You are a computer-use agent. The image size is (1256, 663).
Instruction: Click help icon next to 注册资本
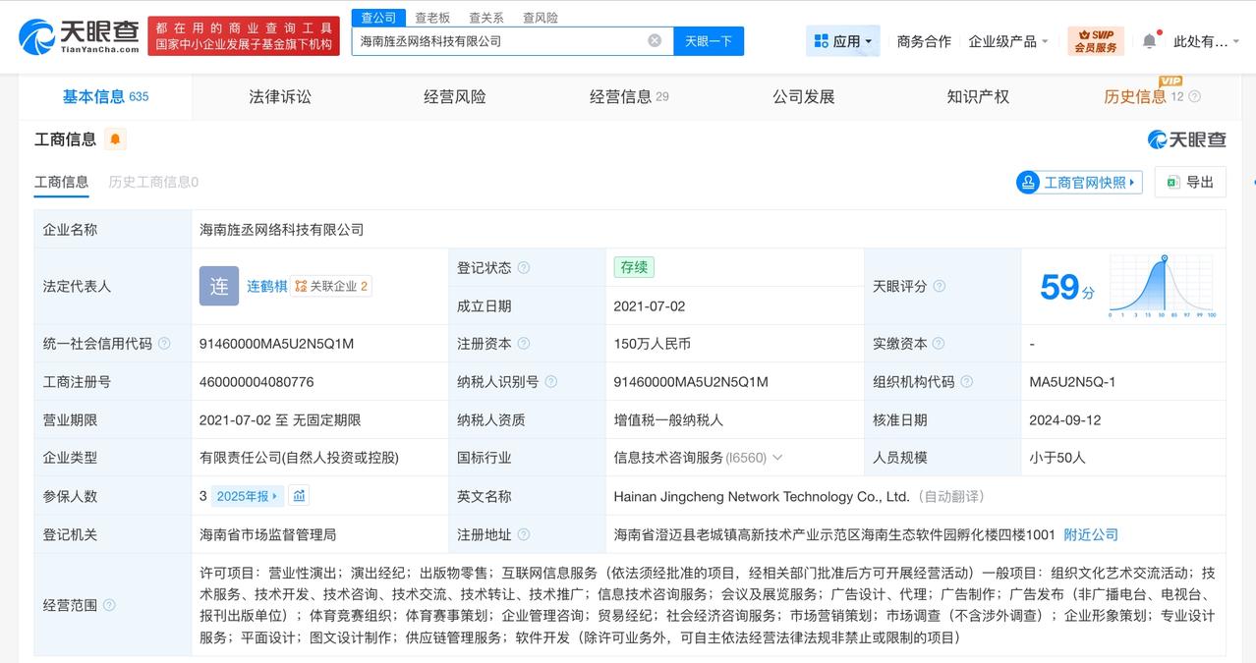[524, 344]
